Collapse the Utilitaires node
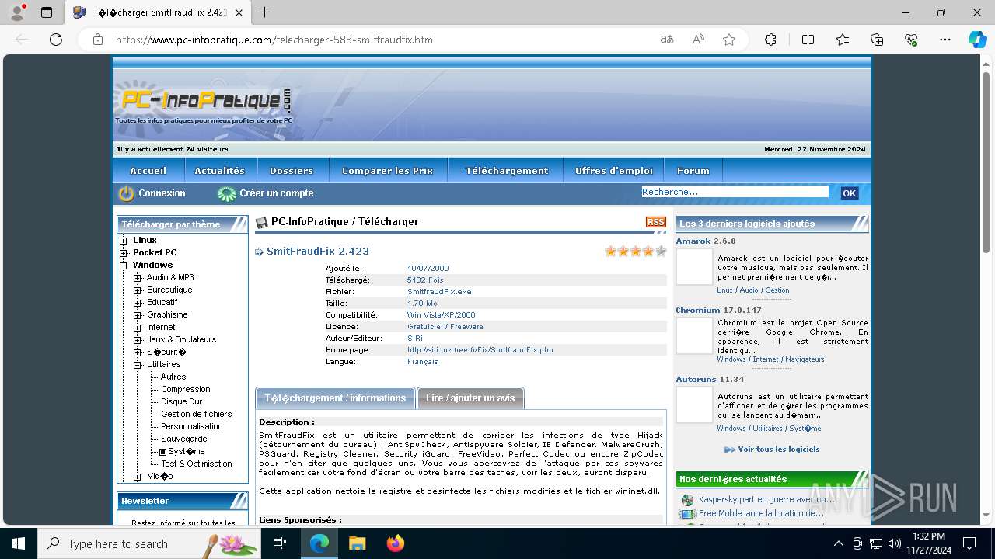The height and width of the screenshot is (559, 995). coord(138,365)
